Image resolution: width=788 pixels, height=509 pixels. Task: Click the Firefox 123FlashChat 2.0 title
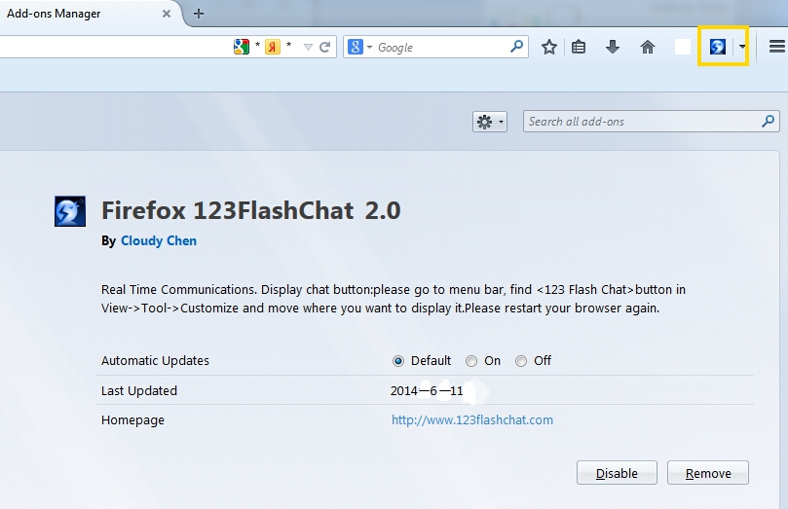(x=250, y=210)
